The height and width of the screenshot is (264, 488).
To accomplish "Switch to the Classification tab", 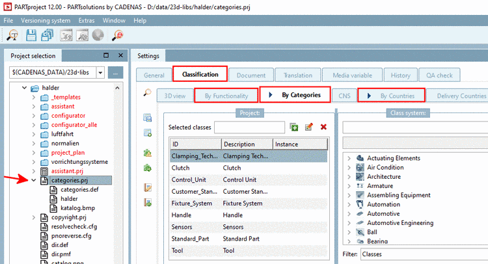I will click(x=200, y=74).
